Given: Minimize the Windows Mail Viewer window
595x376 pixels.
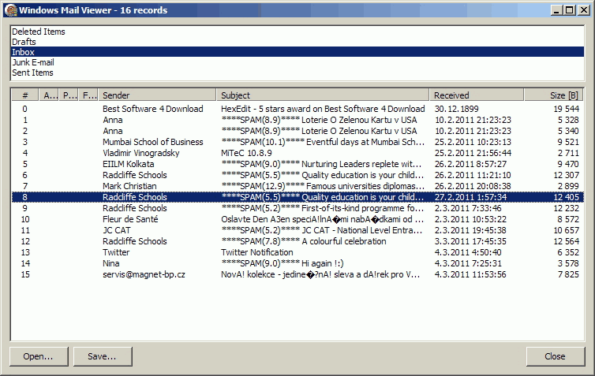Looking at the screenshot, I should [x=556, y=10].
